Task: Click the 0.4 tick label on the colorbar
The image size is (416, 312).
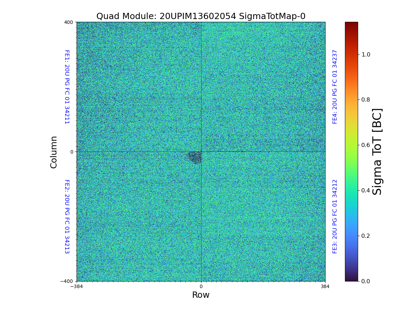Action: click(x=366, y=190)
